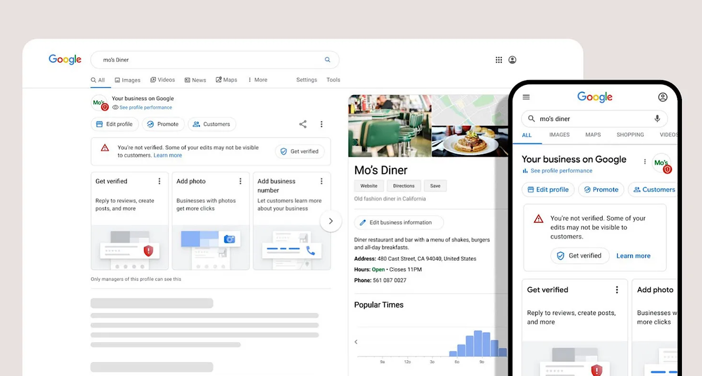Click the red warning triangle in desktop alert
702x376 pixels.
pos(105,148)
